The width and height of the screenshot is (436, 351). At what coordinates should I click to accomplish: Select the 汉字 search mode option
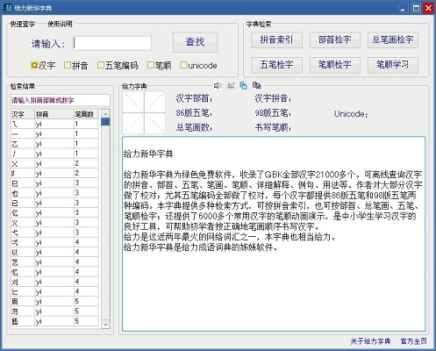(x=43, y=65)
